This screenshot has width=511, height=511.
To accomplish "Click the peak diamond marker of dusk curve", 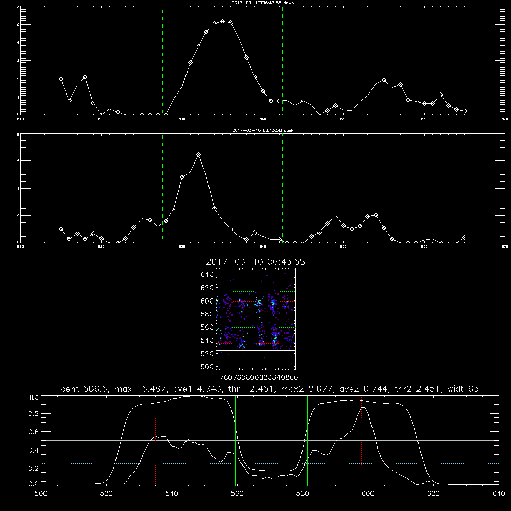I will (198, 154).
